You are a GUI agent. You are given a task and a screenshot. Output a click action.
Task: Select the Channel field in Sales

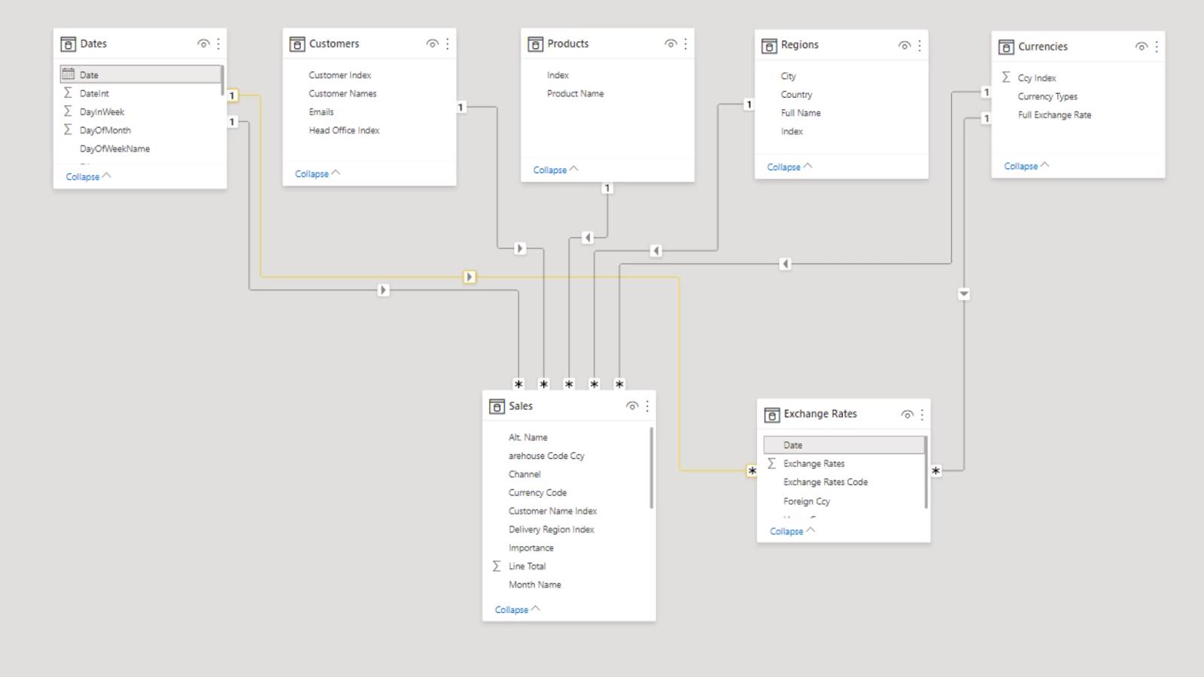524,475
